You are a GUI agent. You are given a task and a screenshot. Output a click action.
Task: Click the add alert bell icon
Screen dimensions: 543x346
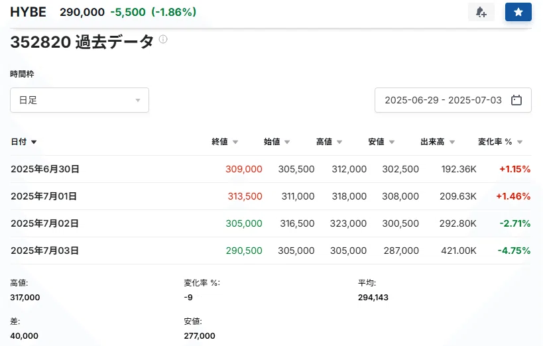[481, 12]
